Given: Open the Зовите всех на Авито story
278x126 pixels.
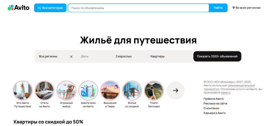Looking at the screenshot, I should click(x=88, y=94).
